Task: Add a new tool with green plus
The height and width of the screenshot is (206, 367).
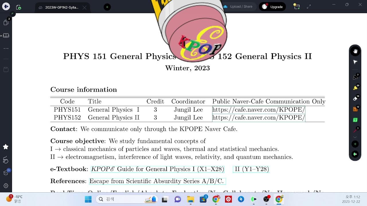Action: (355, 144)
